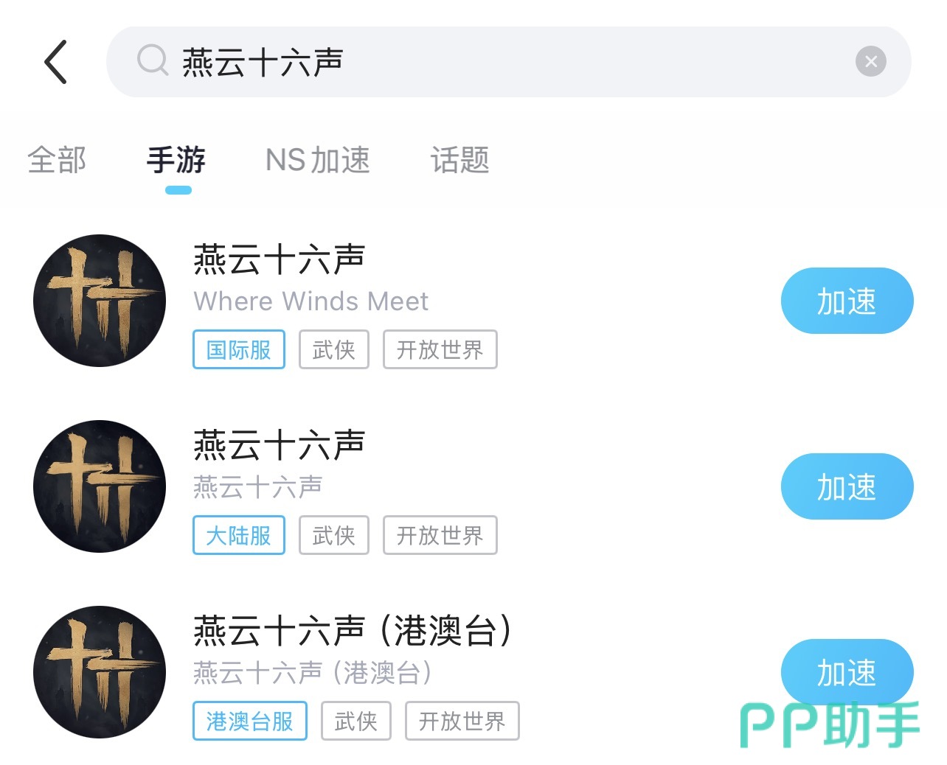Tap 加速 for the 港澳台 version
947x765 pixels.
coord(847,672)
